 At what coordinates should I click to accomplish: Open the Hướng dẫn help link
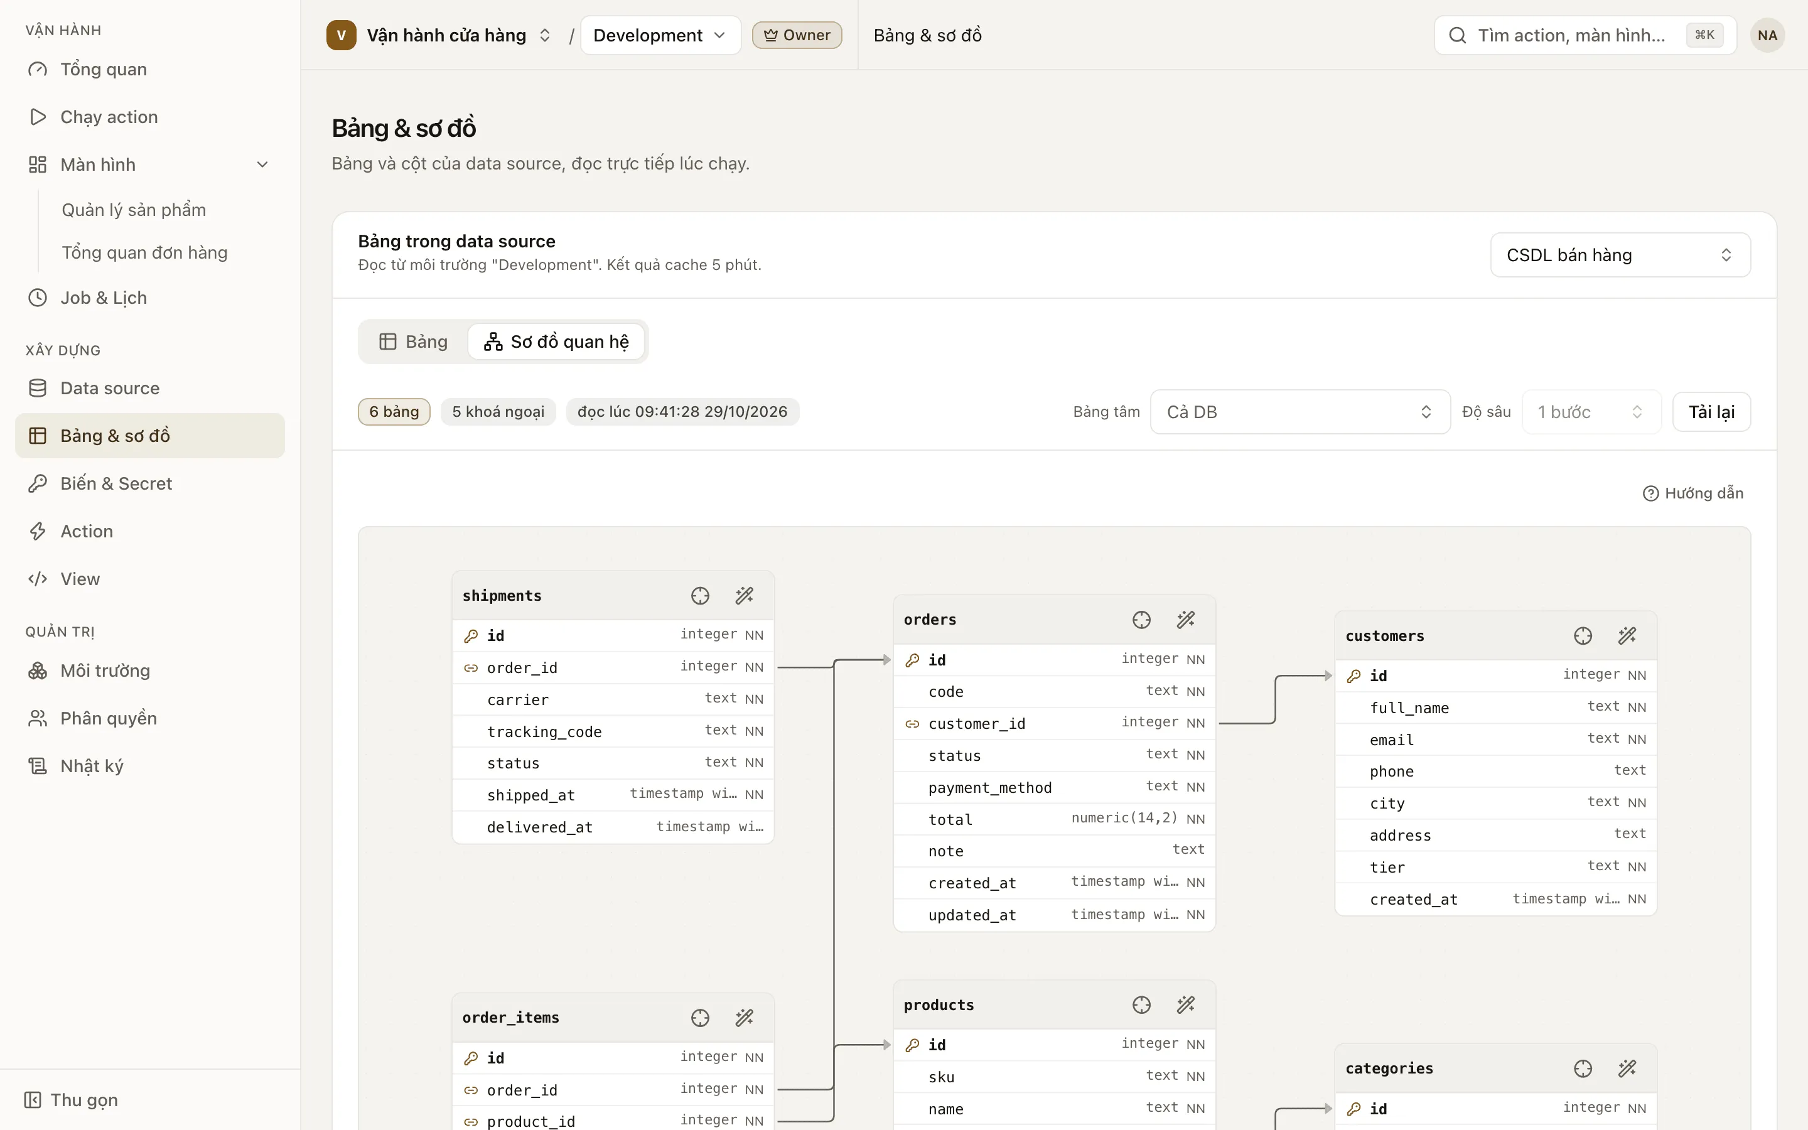point(1693,493)
